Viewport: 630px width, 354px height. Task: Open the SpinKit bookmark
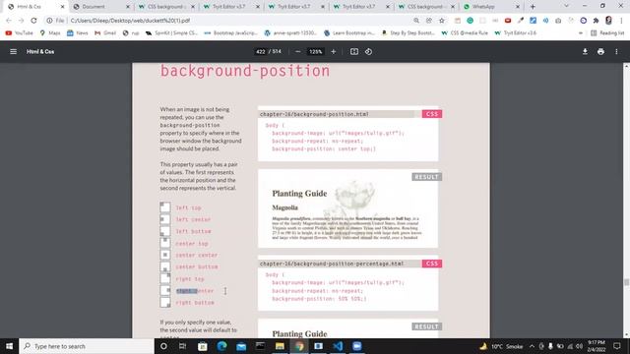(172, 32)
